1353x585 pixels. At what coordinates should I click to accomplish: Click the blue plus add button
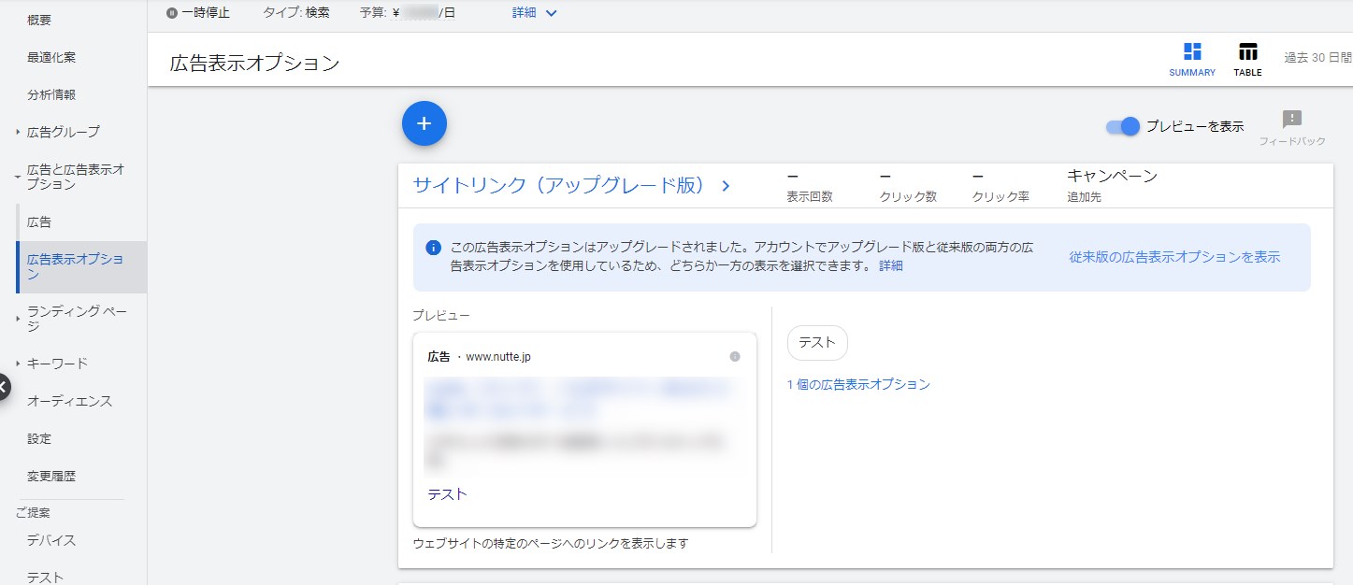coord(424,123)
